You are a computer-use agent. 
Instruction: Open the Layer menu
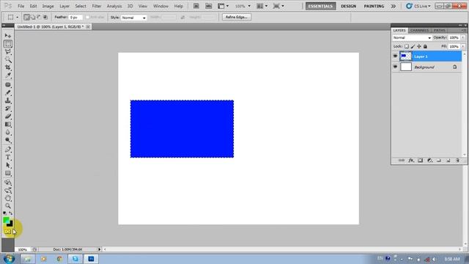click(x=64, y=6)
